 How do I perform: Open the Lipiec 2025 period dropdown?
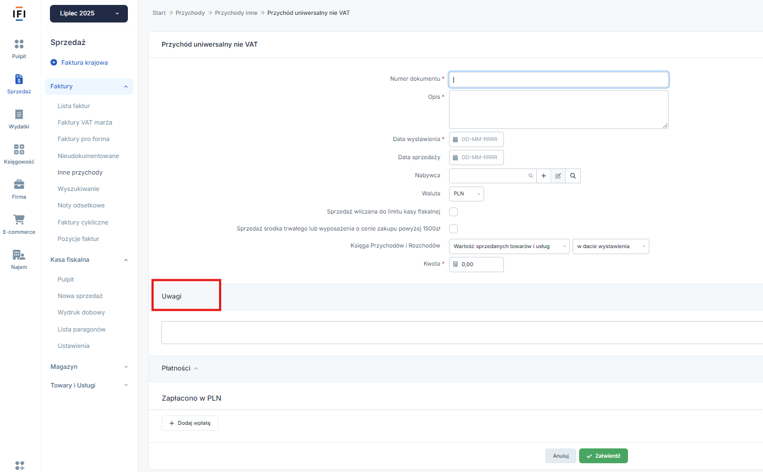tap(89, 14)
